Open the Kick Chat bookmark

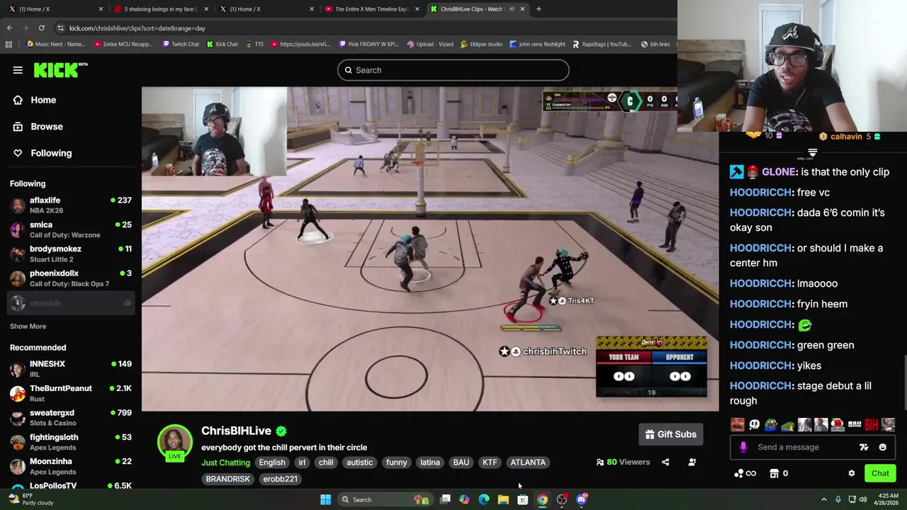point(222,44)
